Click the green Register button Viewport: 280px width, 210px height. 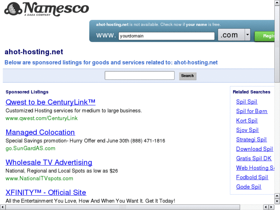pos(265,36)
